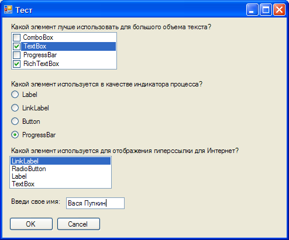The width and height of the screenshot is (289, 240).
Task: Confirm the test with the OK button
Action: coord(31,224)
